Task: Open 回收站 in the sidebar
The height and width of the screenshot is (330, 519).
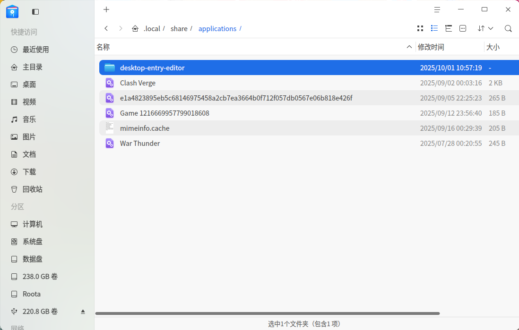Action: [x=32, y=189]
